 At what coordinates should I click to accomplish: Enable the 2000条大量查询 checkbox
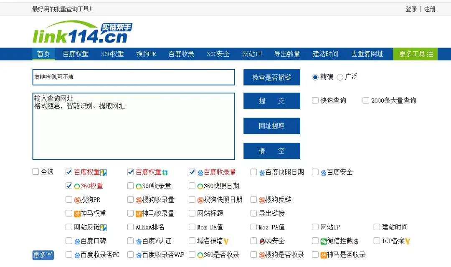[366, 100]
